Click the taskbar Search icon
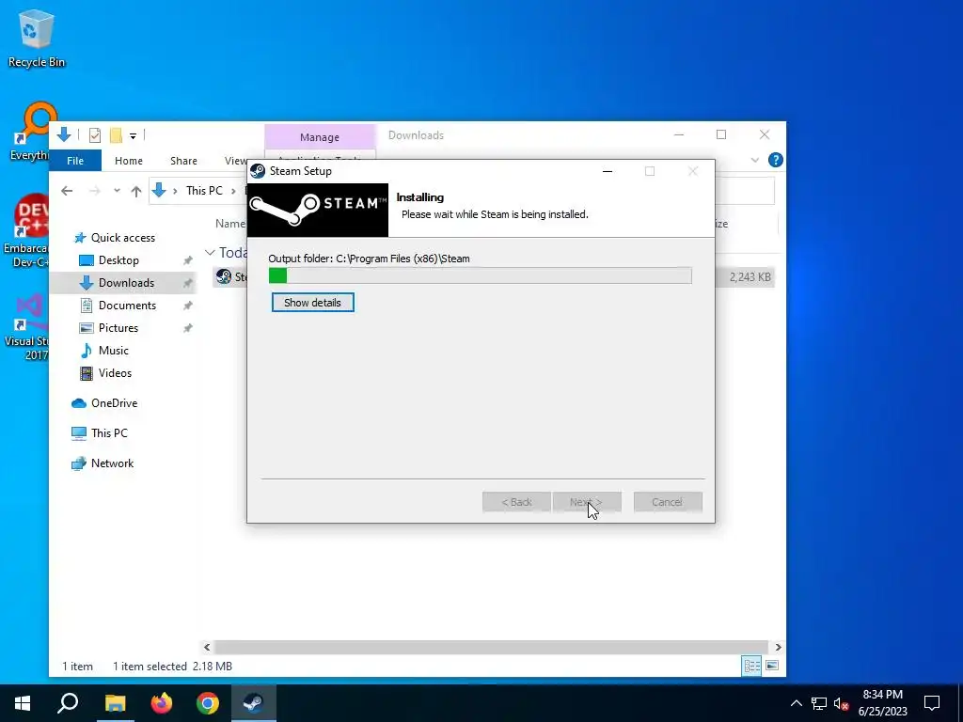The image size is (963, 722). coord(68,703)
